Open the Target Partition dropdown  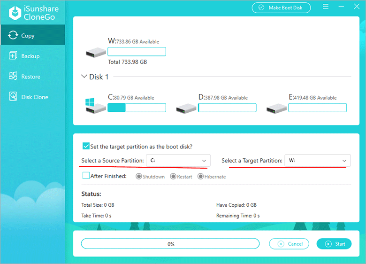pyautogui.click(x=318, y=161)
